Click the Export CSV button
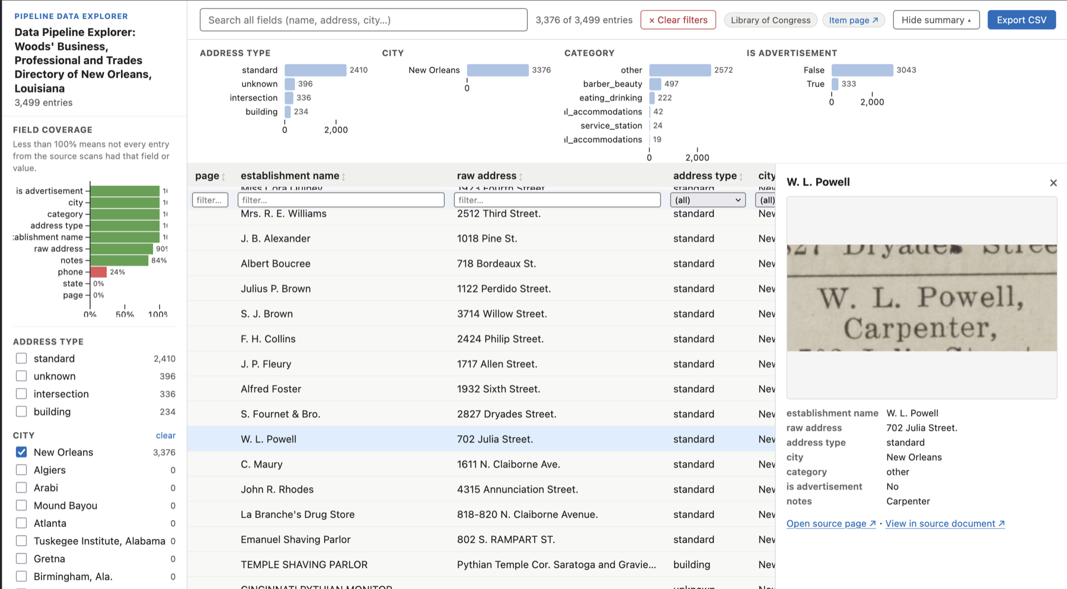 (x=1021, y=20)
